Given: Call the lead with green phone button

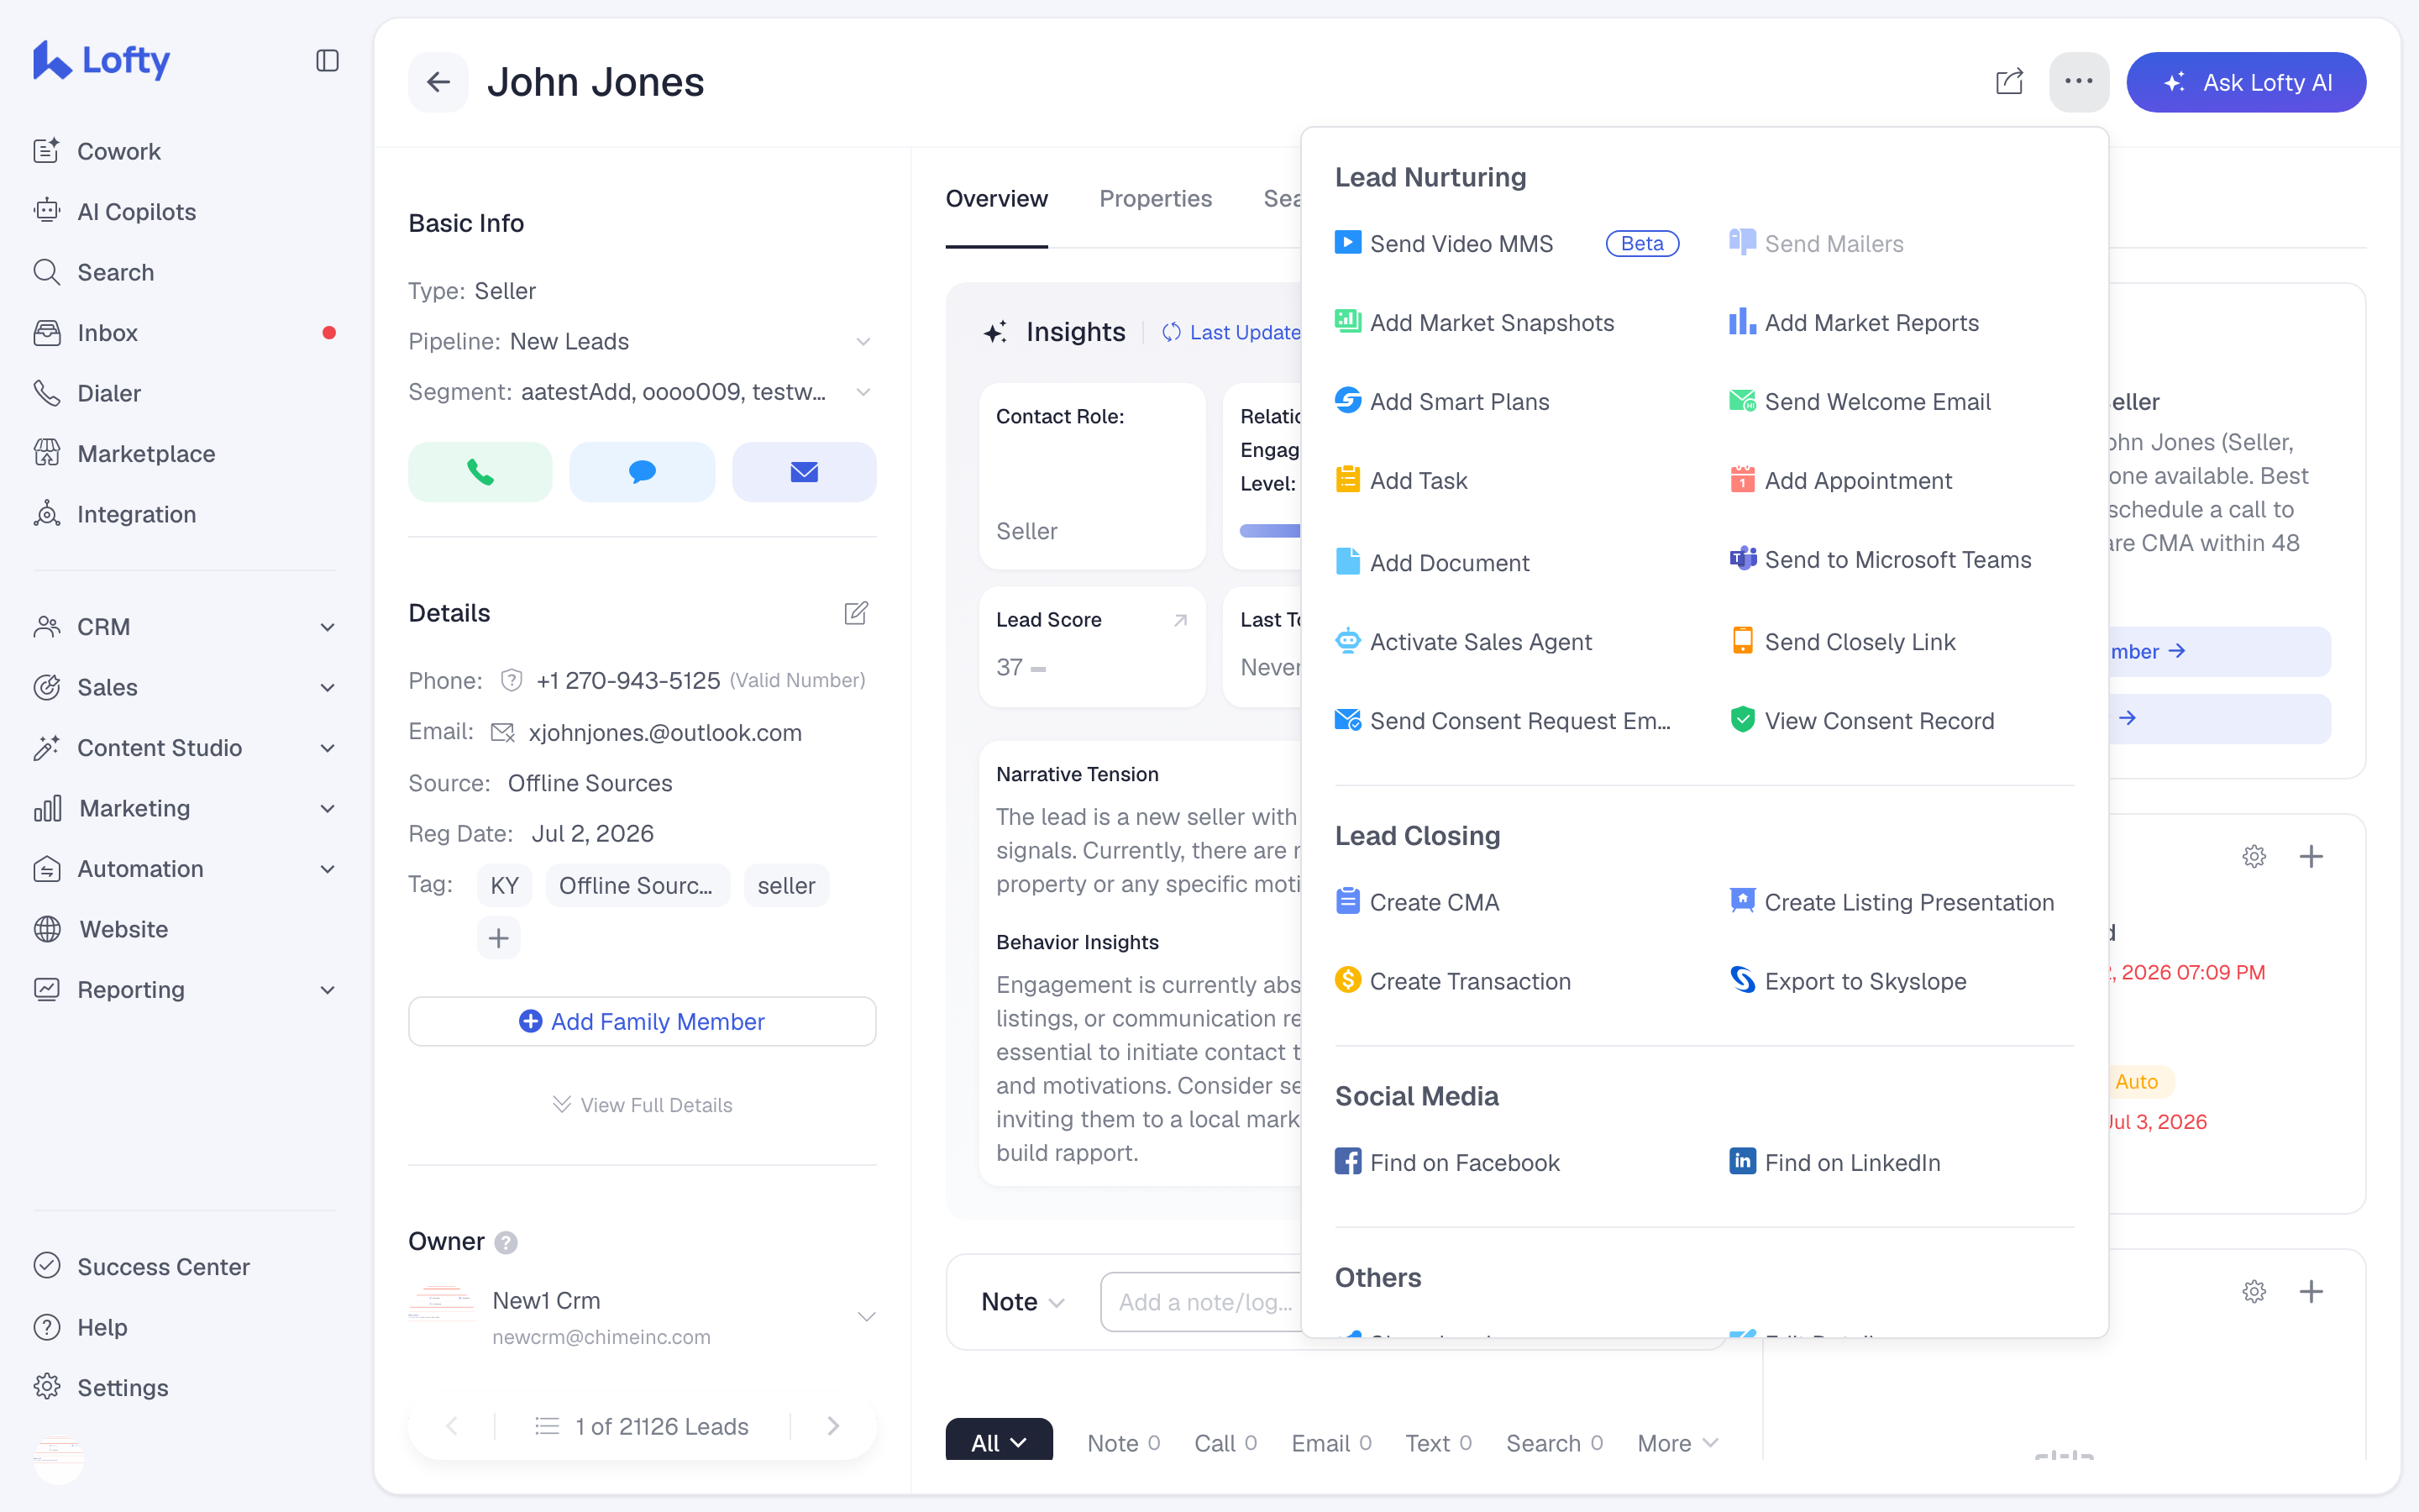Looking at the screenshot, I should click(x=480, y=472).
